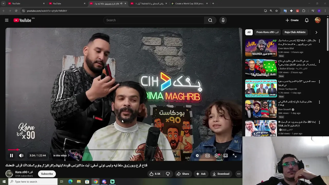Screen dimensions: 329x185
Task: Open Google Translate extension icon
Action: [285, 11]
